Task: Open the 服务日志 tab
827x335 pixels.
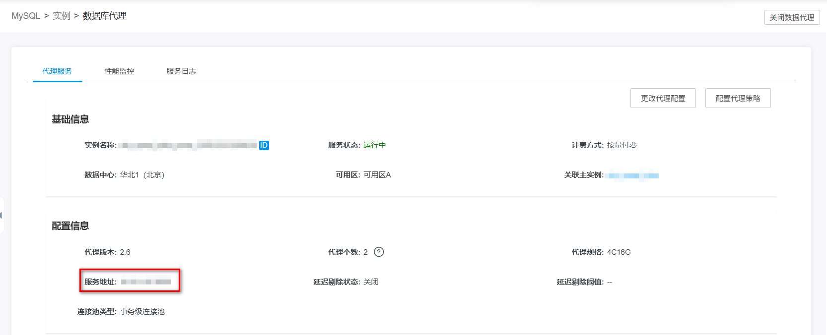Action: (181, 71)
